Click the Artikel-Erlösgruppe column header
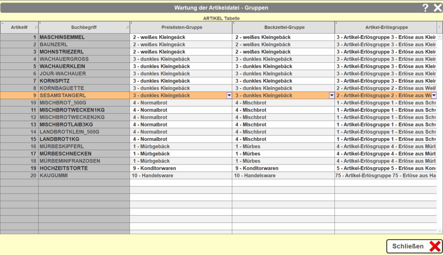The height and width of the screenshot is (255, 443). pyautogui.click(x=386, y=27)
